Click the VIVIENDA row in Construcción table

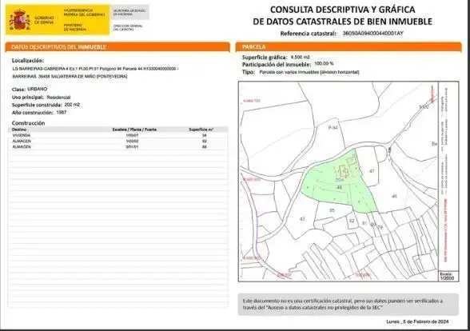click(117, 135)
